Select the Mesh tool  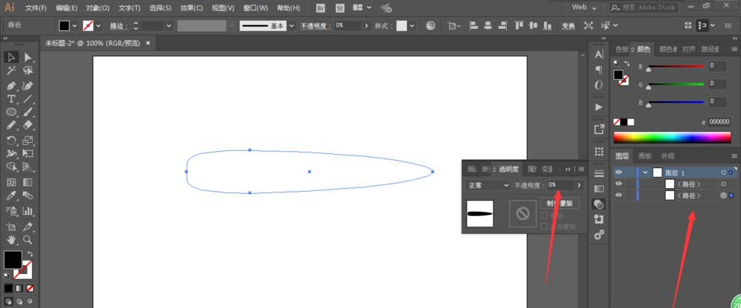coord(11,182)
